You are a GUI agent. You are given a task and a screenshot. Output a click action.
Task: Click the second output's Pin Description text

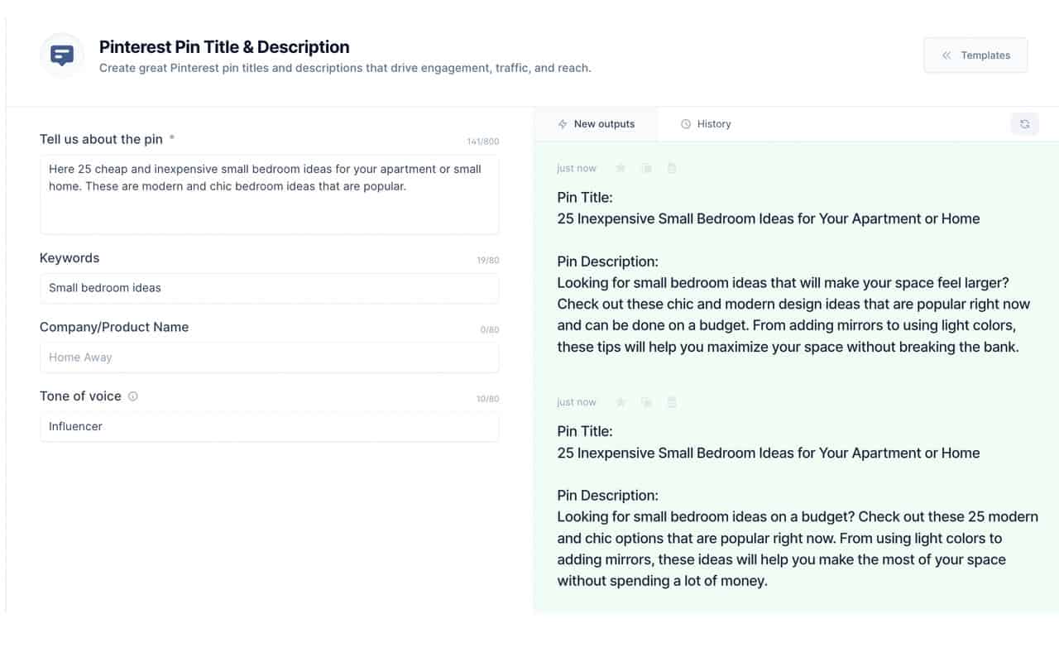pyautogui.click(x=797, y=549)
